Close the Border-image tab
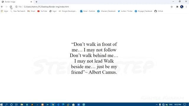 click(x=31, y=2)
